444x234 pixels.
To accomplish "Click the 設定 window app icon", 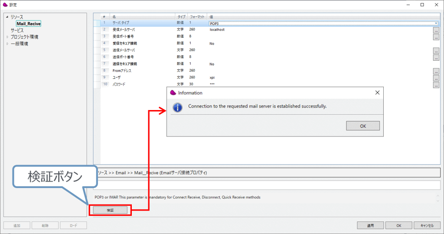I will pos(5,5).
